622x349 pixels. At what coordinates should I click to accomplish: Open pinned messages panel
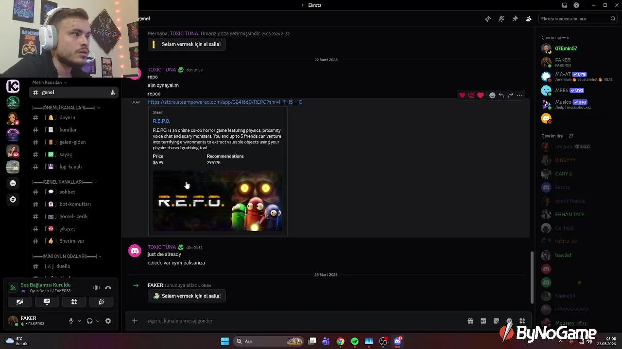coord(515,19)
